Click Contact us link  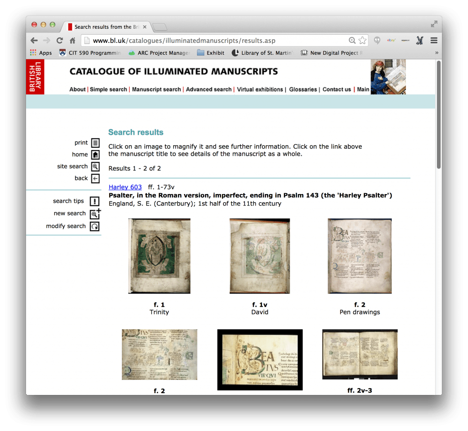[x=337, y=89]
